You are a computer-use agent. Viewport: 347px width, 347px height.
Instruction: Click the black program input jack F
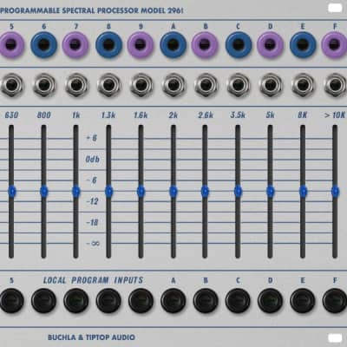pos(335,301)
